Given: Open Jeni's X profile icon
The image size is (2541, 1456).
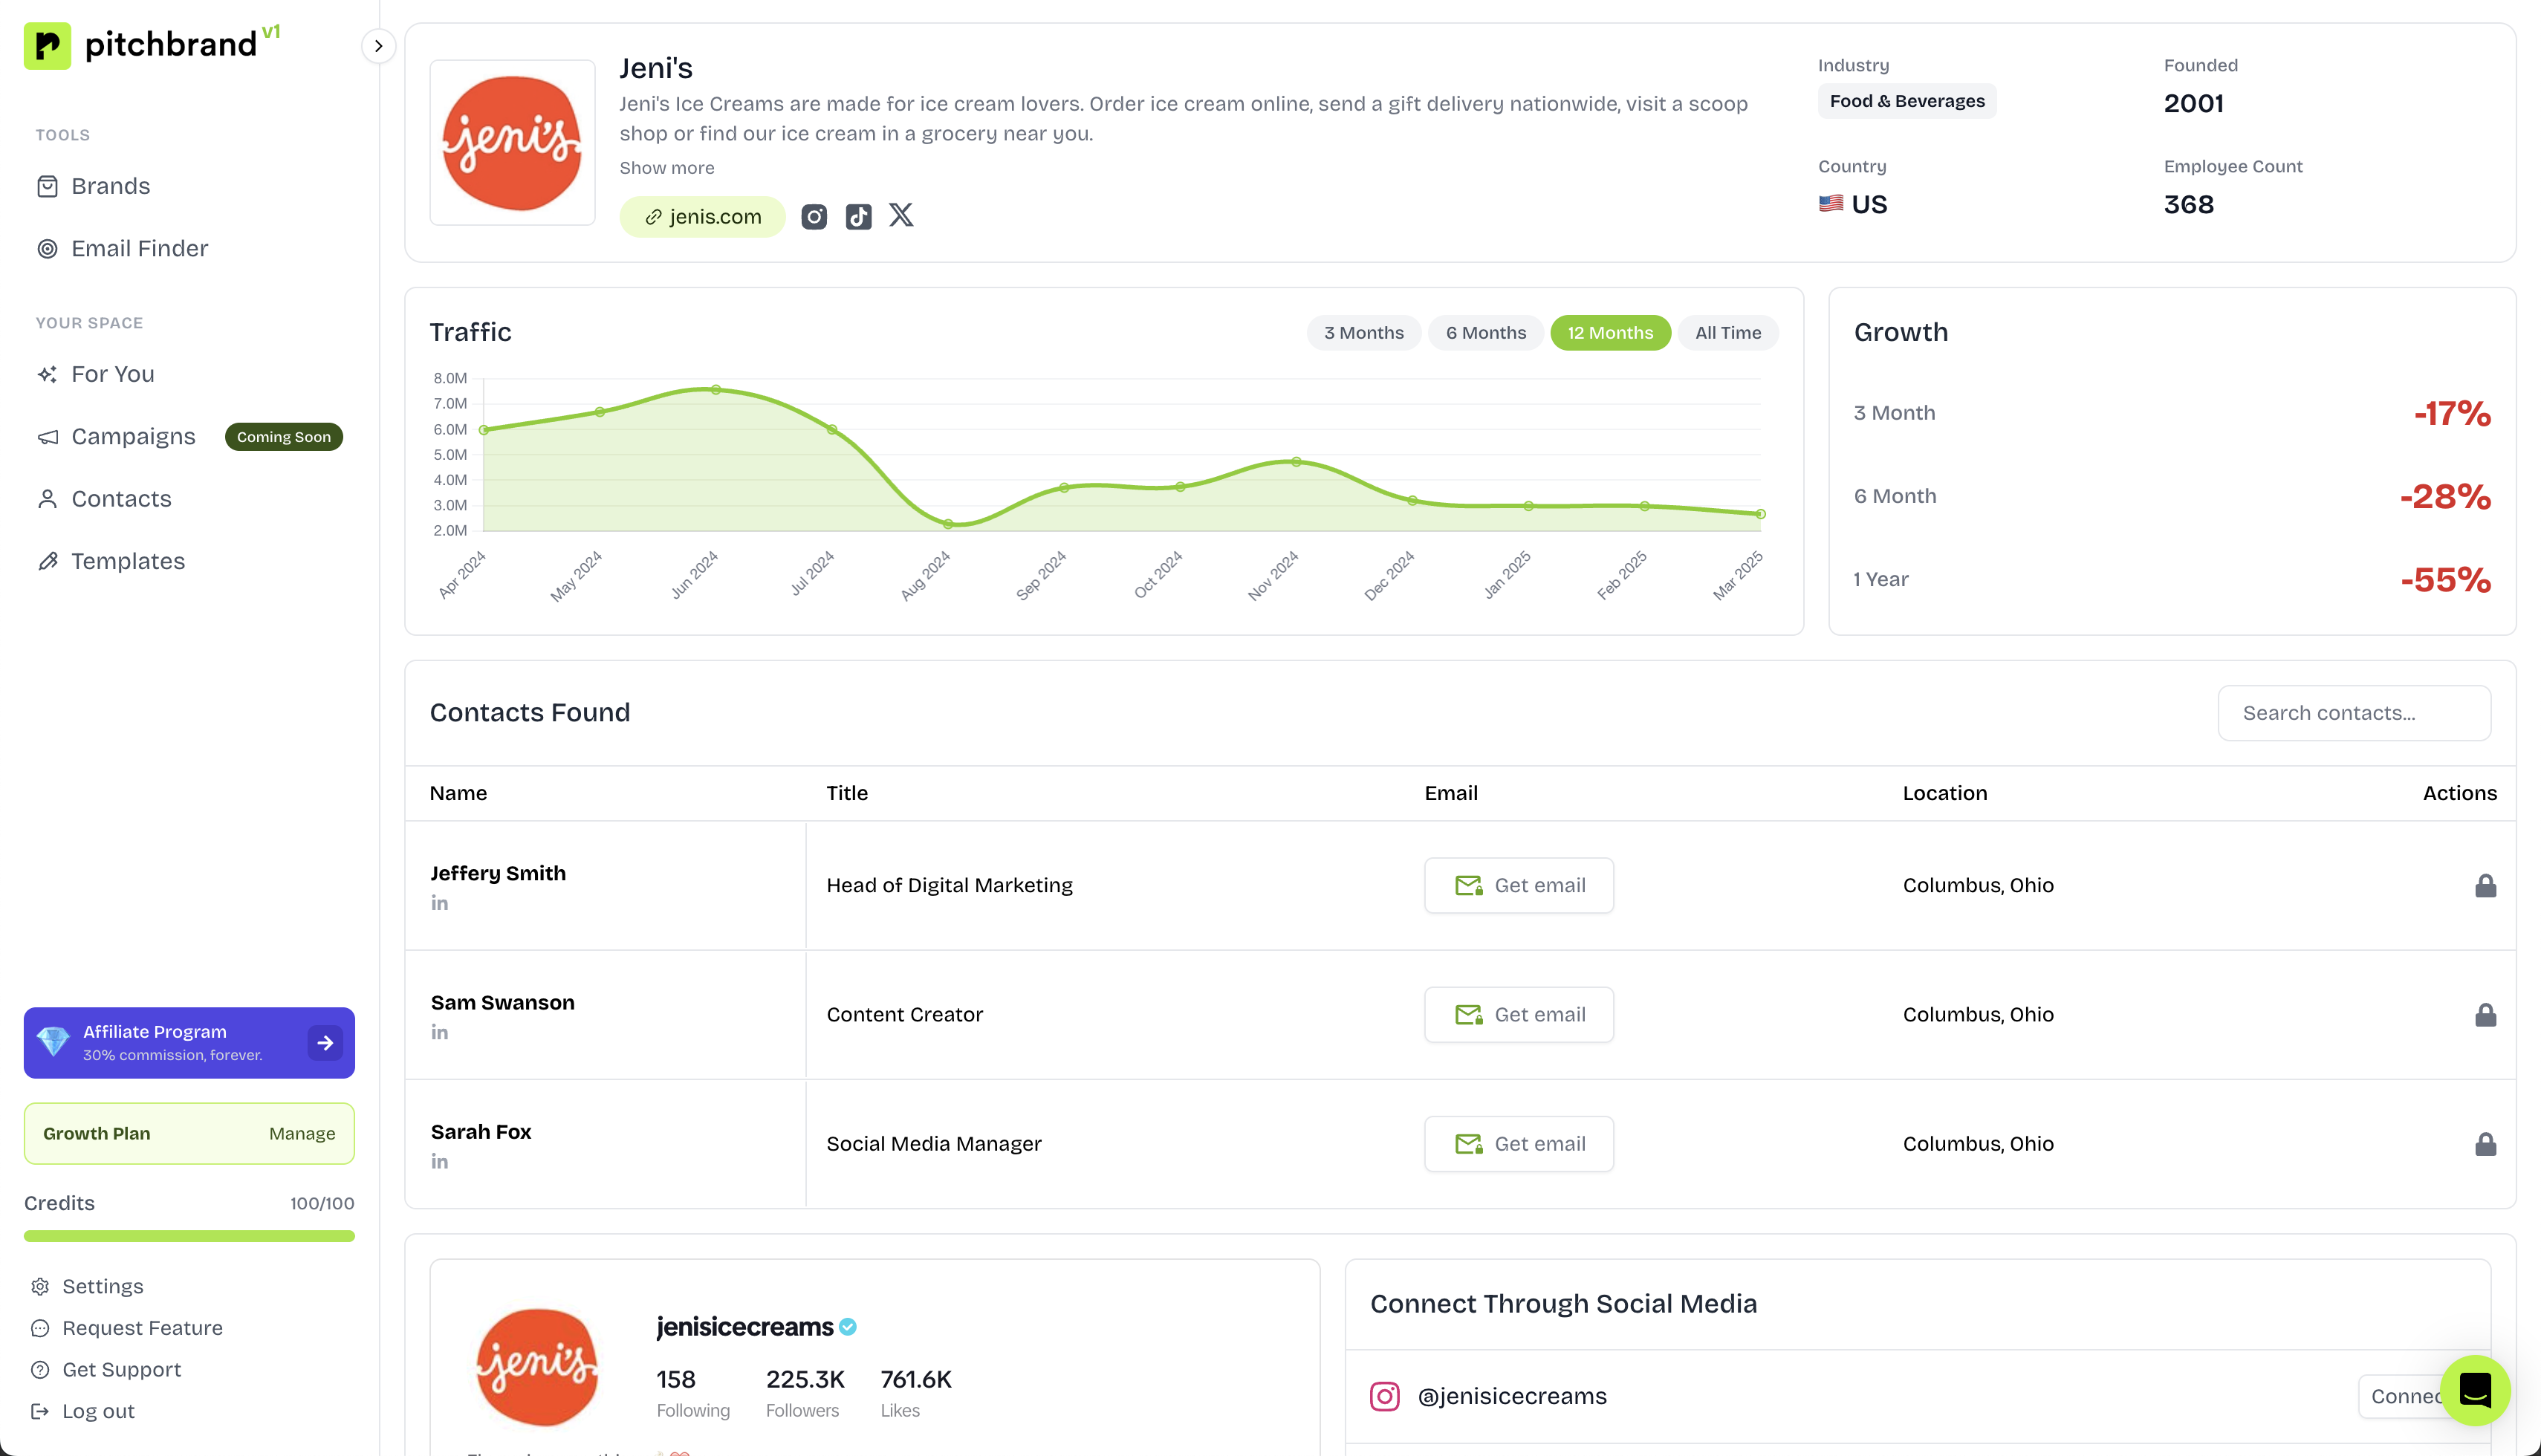Looking at the screenshot, I should (901, 216).
